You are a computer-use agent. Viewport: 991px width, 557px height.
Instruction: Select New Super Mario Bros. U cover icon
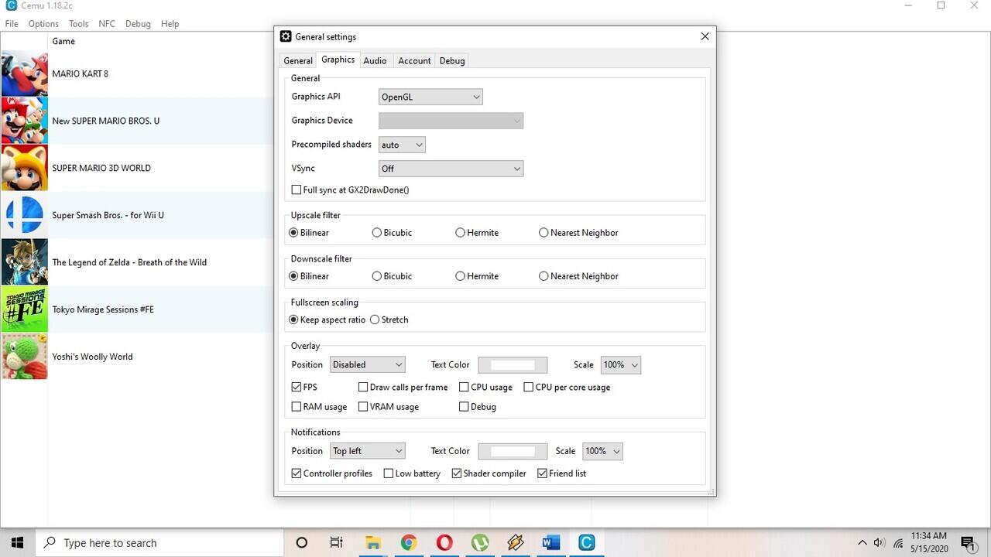[x=24, y=121]
